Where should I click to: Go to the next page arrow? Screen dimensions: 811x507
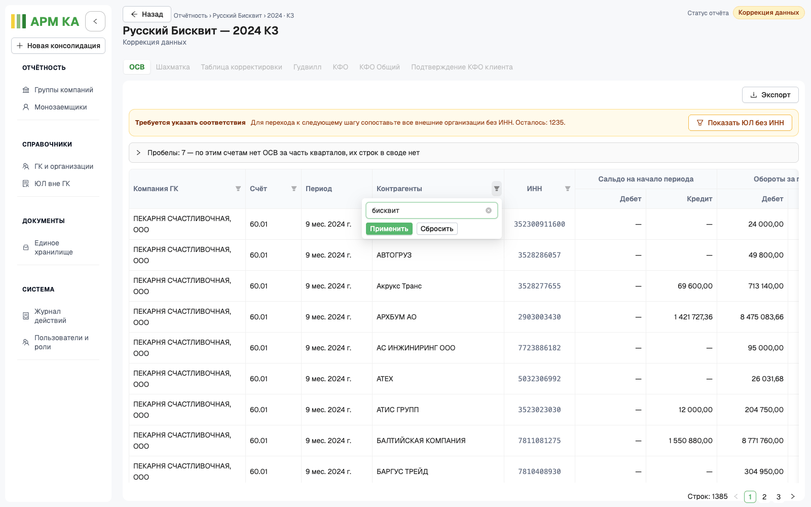pyautogui.click(x=793, y=497)
